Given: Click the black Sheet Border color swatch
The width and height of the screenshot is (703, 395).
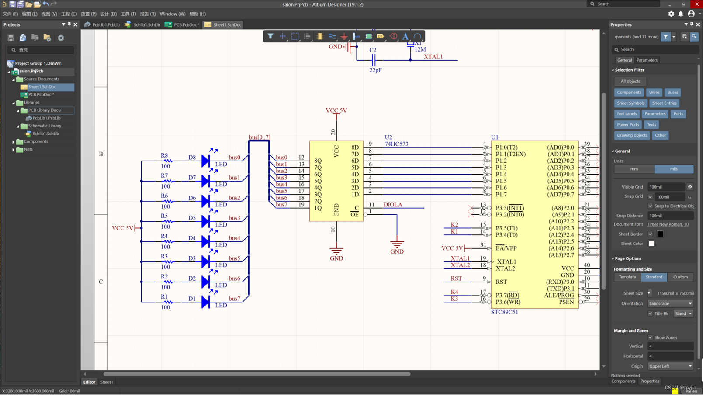Looking at the screenshot, I should [660, 234].
